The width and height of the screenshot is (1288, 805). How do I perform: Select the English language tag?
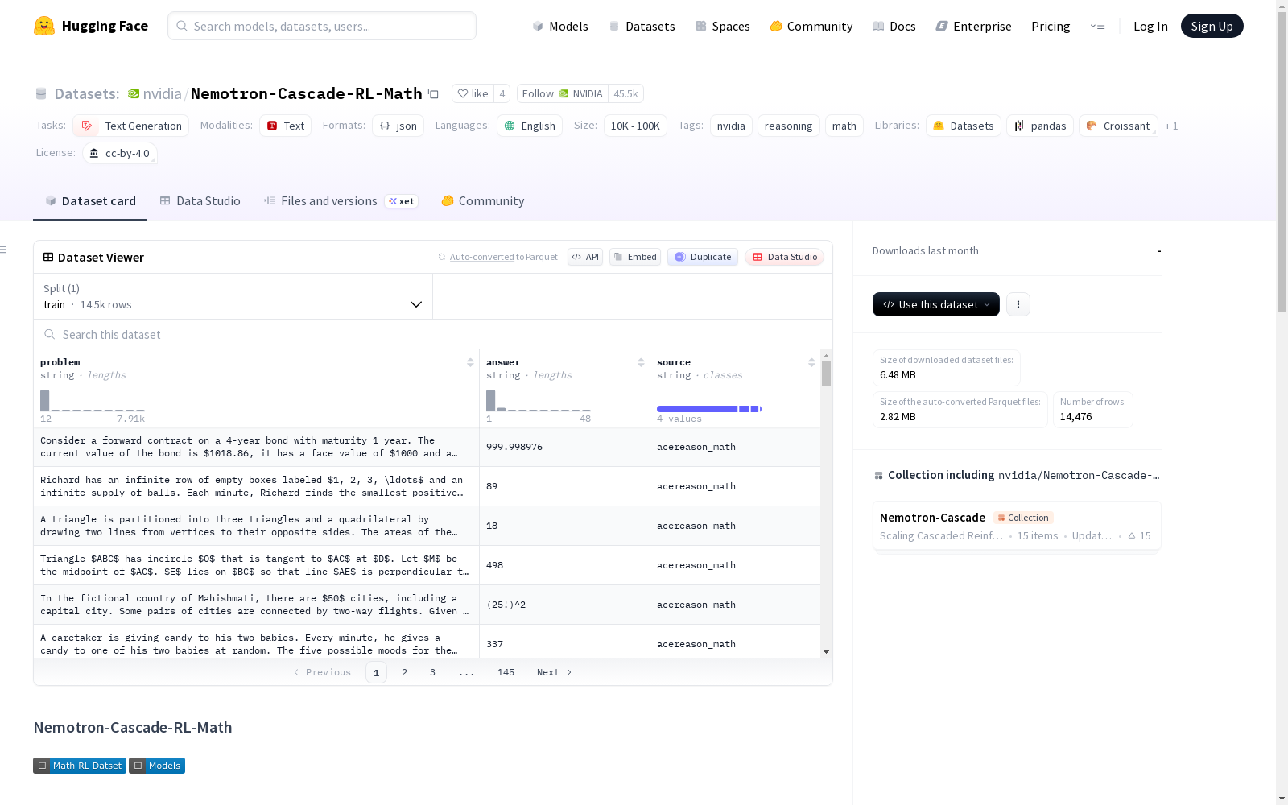pos(529,126)
